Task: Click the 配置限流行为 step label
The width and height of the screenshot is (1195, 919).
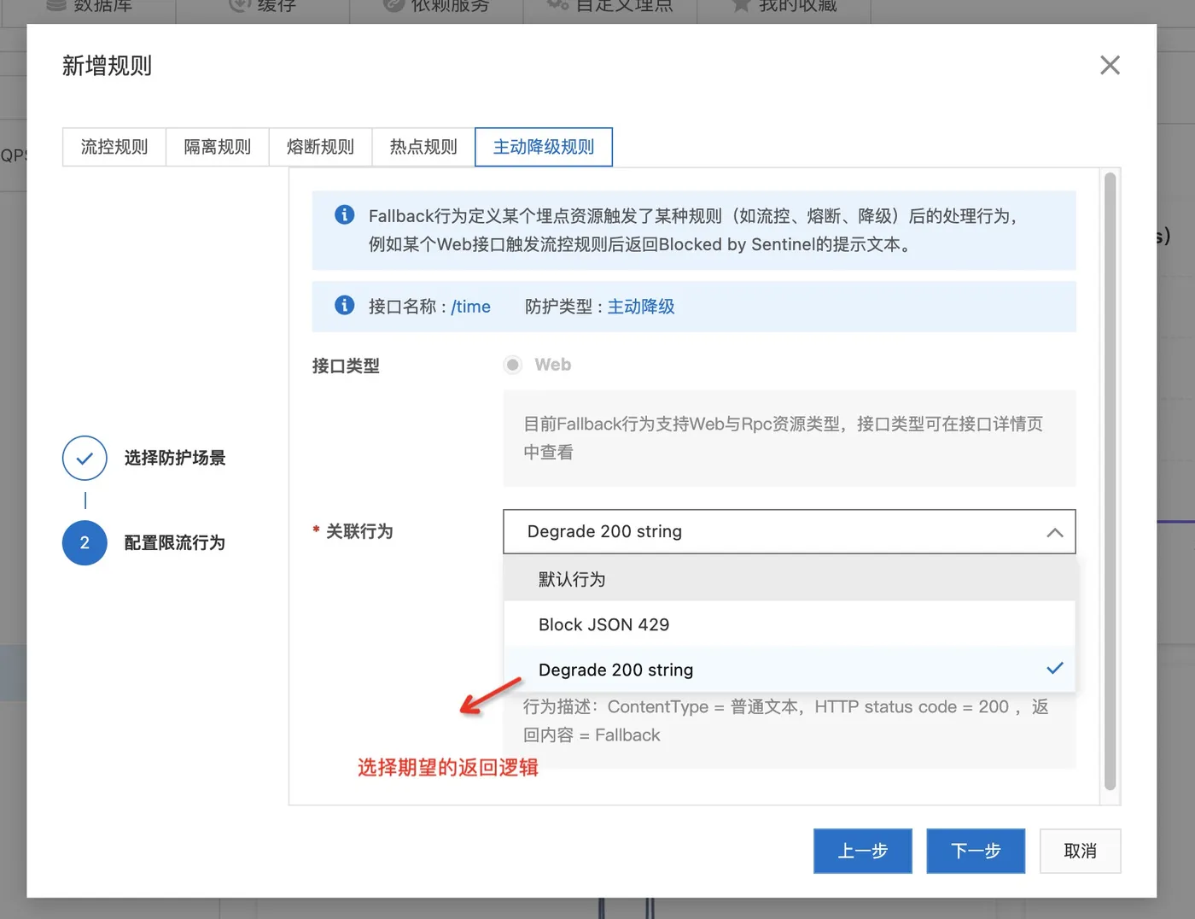Action: (175, 542)
